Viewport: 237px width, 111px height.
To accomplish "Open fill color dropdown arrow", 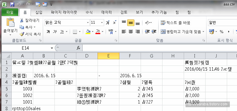I will tap(92, 32).
